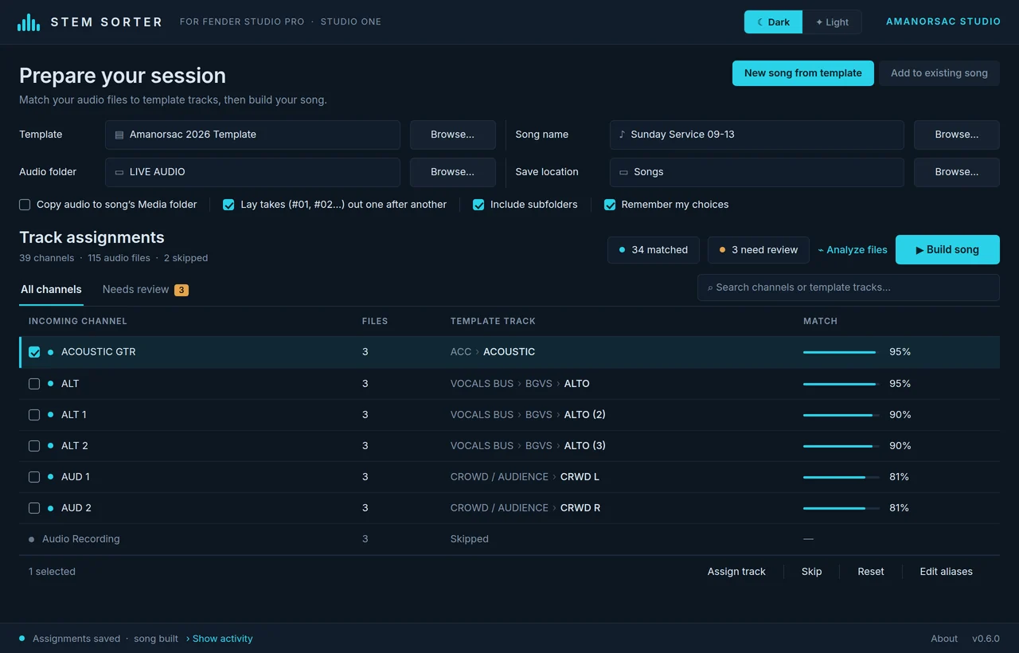Click AUD 1 81% match bar
The height and width of the screenshot is (653, 1019).
click(841, 477)
